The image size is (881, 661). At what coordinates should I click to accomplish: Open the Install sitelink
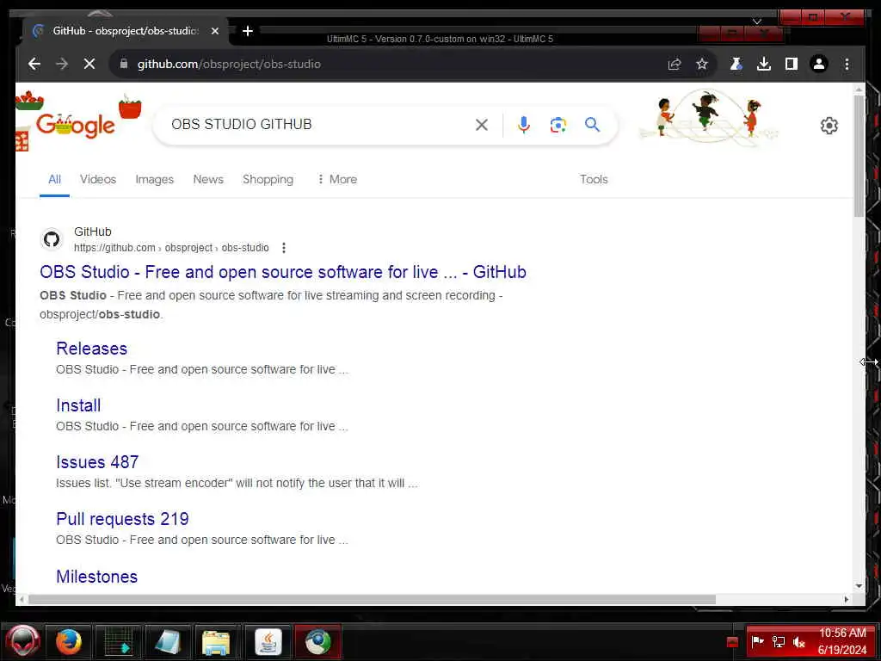pos(78,405)
